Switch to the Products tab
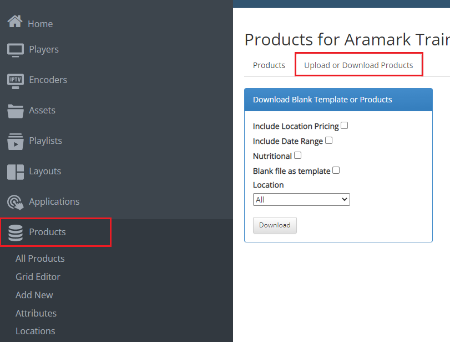This screenshot has width=450, height=342. tap(269, 65)
